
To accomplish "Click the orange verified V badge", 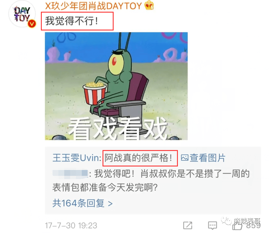I will coord(32,23).
